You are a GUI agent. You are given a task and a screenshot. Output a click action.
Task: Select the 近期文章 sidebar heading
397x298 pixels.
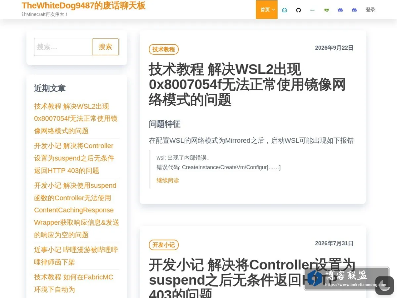(x=50, y=88)
